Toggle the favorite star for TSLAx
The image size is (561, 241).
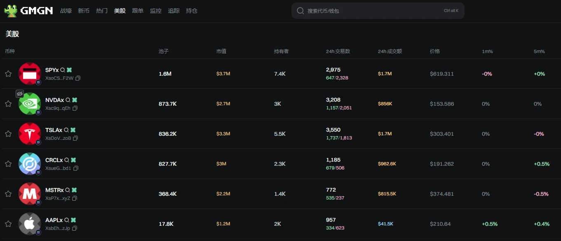[x=8, y=134]
